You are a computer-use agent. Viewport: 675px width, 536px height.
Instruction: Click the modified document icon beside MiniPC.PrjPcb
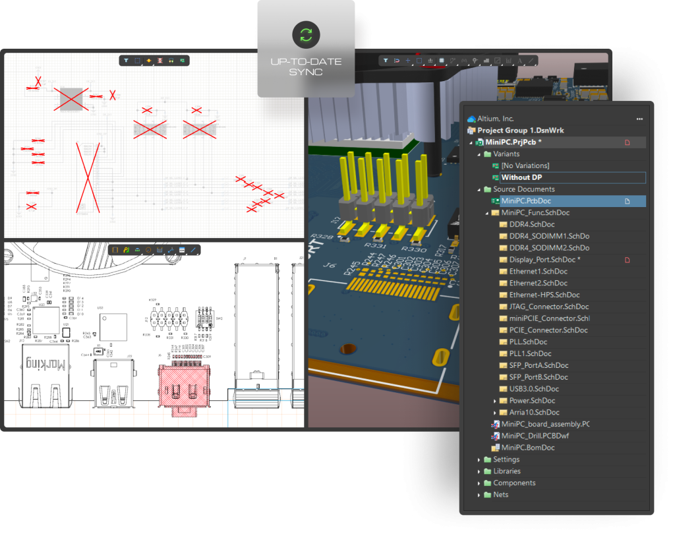pyautogui.click(x=627, y=142)
